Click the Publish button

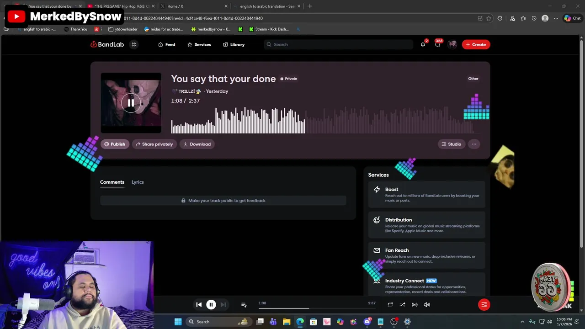115,144
